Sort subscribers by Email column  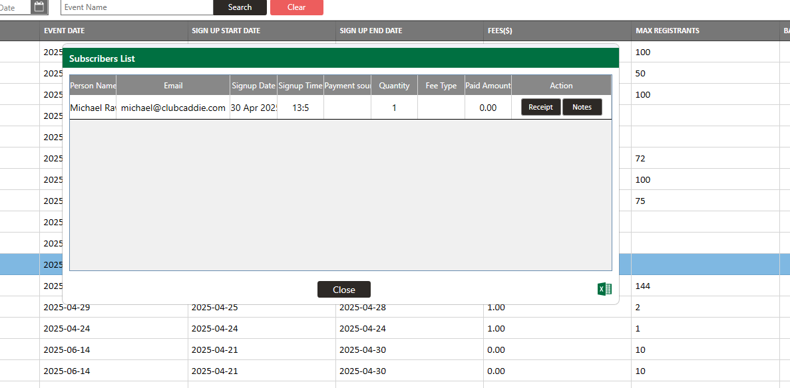click(173, 85)
